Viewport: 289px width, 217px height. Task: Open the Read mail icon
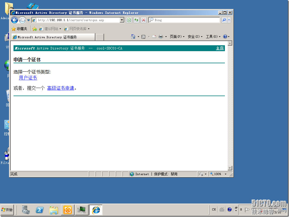point(154,37)
